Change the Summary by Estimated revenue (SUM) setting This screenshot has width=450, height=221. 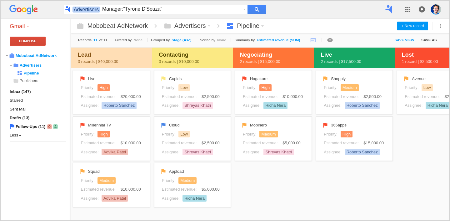point(278,40)
